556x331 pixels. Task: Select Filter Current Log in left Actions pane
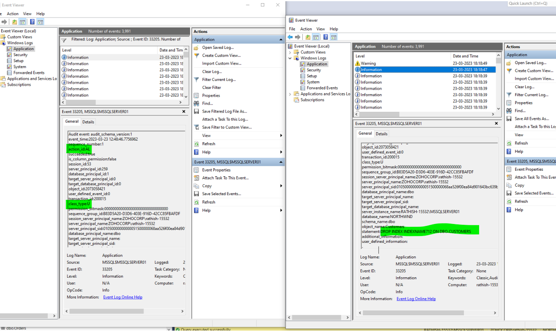(x=219, y=79)
